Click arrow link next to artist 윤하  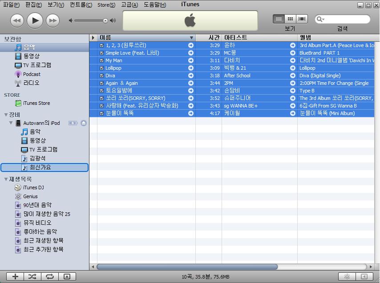pos(293,45)
